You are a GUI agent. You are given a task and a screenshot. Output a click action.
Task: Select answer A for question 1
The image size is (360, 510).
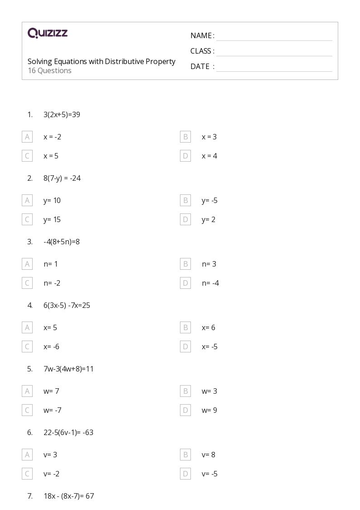click(x=27, y=137)
